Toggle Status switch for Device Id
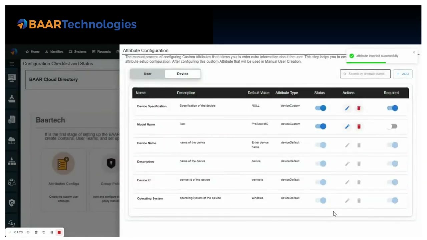Screen dimensions: 427x240 coord(321,182)
